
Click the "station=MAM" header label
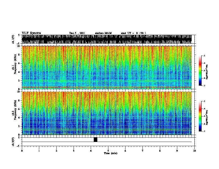pos(103,33)
